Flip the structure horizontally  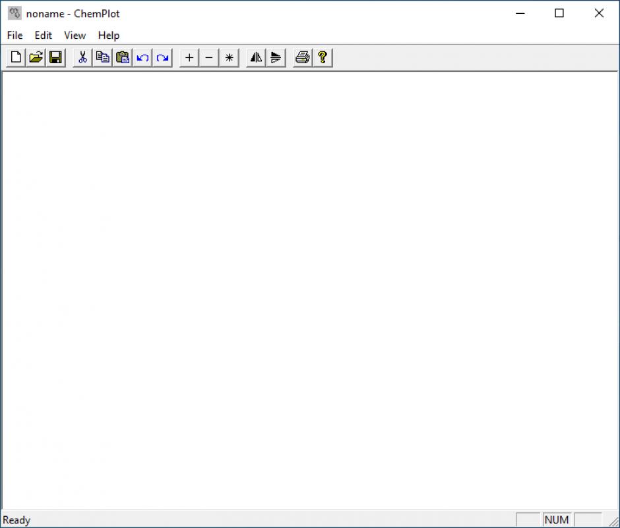pyautogui.click(x=256, y=58)
